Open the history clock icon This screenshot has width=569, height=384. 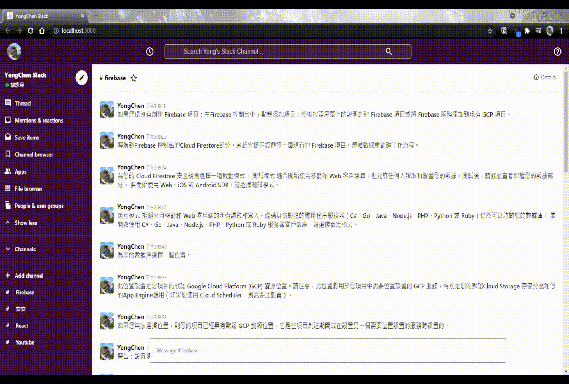point(150,52)
